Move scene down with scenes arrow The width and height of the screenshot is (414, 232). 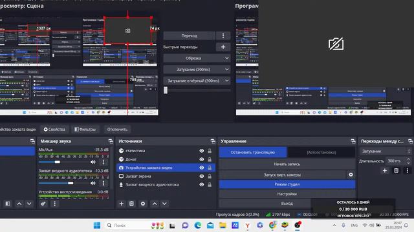(x=29, y=204)
